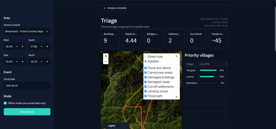Image resolution: width=276 pixels, height=129 pixels.
Task: Select the Street map base layer
Action: (x=146, y=57)
